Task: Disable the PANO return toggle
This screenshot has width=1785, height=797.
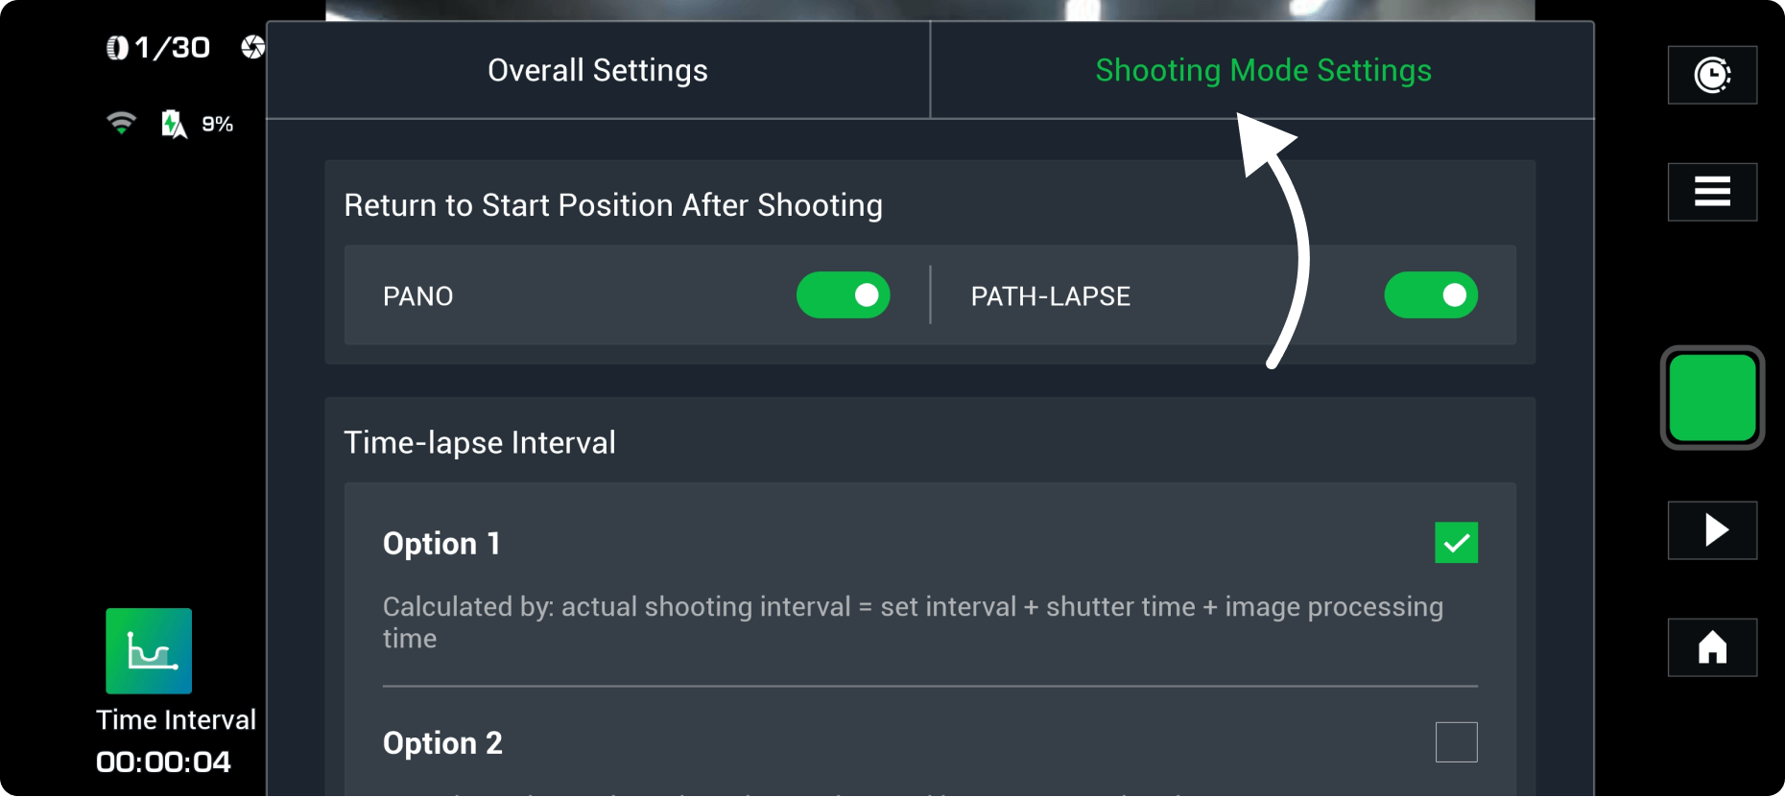Action: click(843, 295)
